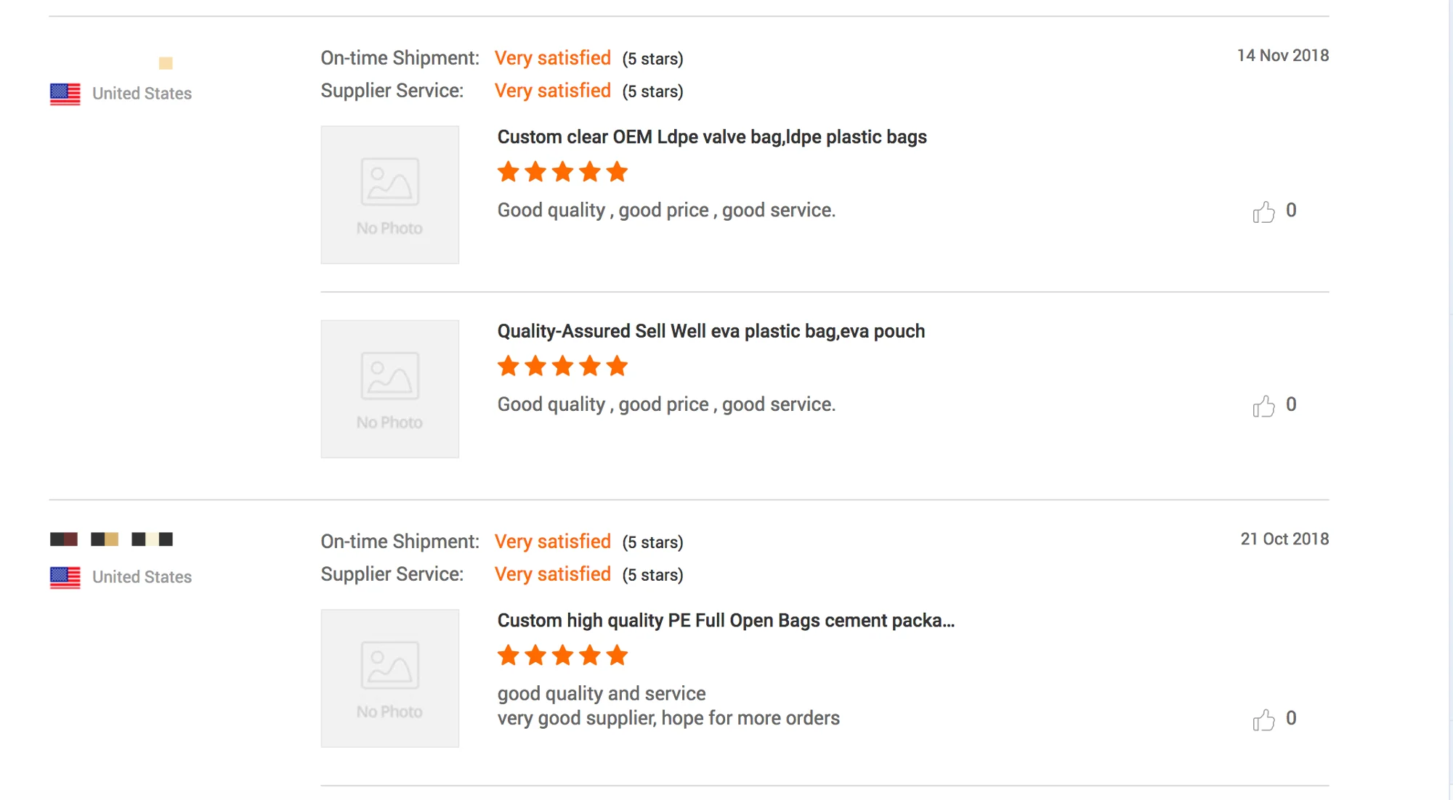Open Quality-Assured Sell Well eva plastic bag link

tap(711, 331)
